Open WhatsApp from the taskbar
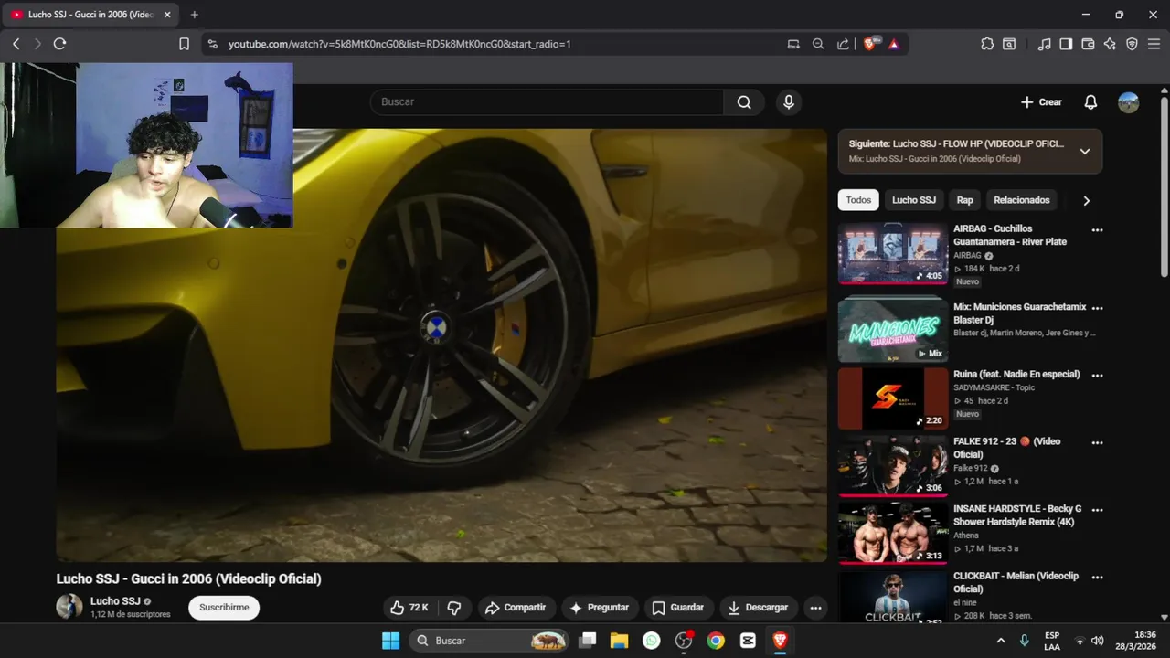The height and width of the screenshot is (658, 1170). 651,641
